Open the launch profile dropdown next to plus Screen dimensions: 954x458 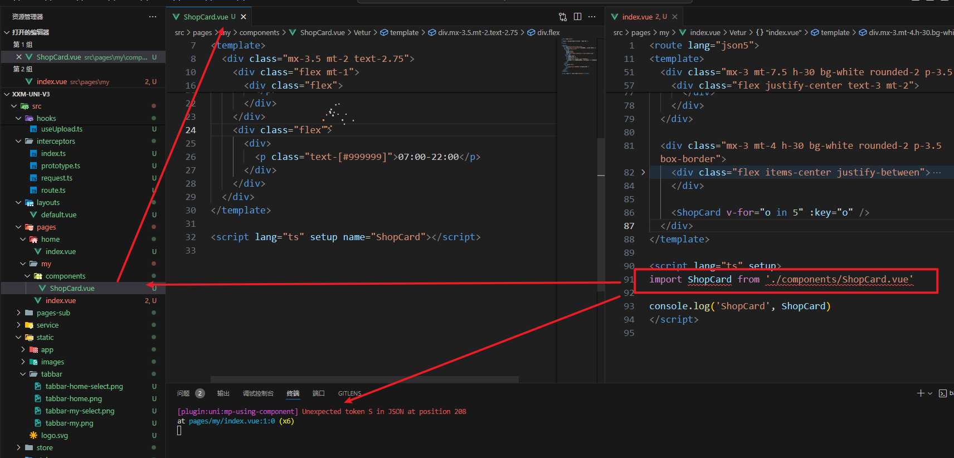930,393
